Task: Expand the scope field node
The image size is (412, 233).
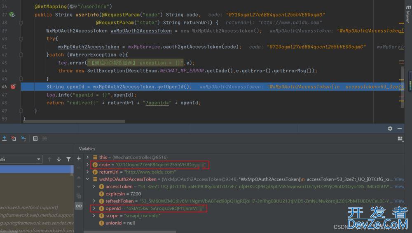Action: pyautogui.click(x=94, y=215)
